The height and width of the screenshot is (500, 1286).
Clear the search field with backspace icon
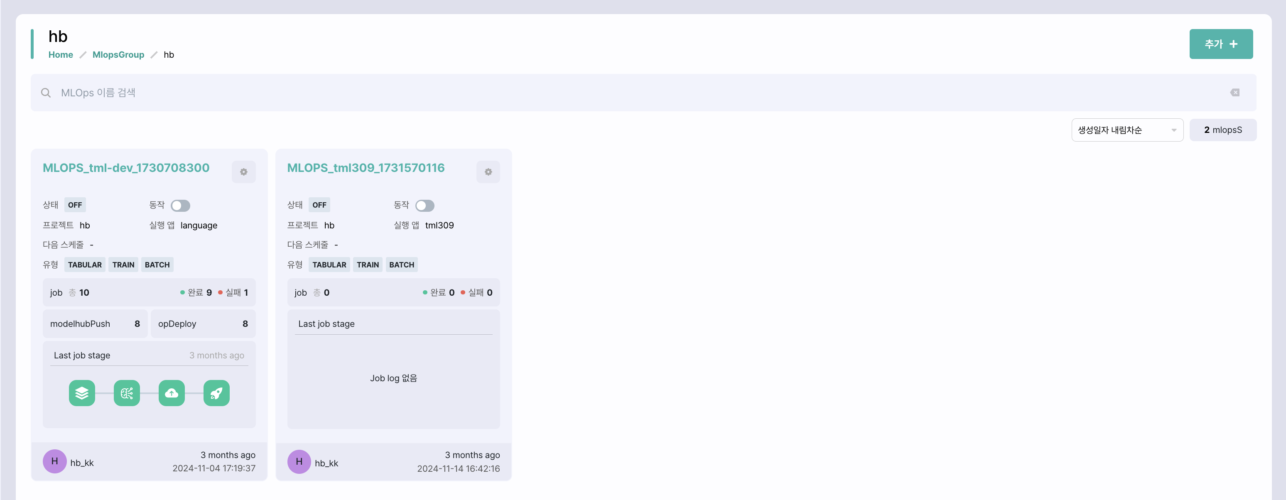(x=1235, y=92)
